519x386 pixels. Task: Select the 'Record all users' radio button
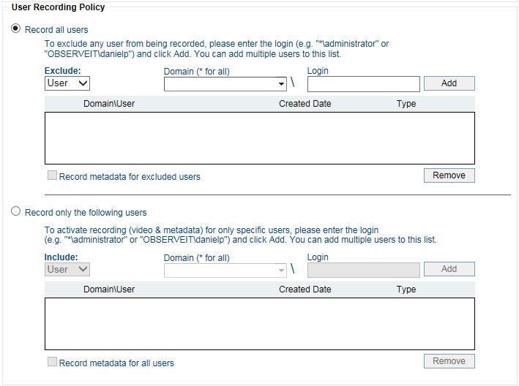pyautogui.click(x=16, y=29)
